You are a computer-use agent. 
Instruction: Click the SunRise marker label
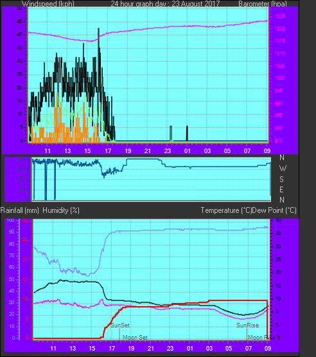[x=247, y=325]
